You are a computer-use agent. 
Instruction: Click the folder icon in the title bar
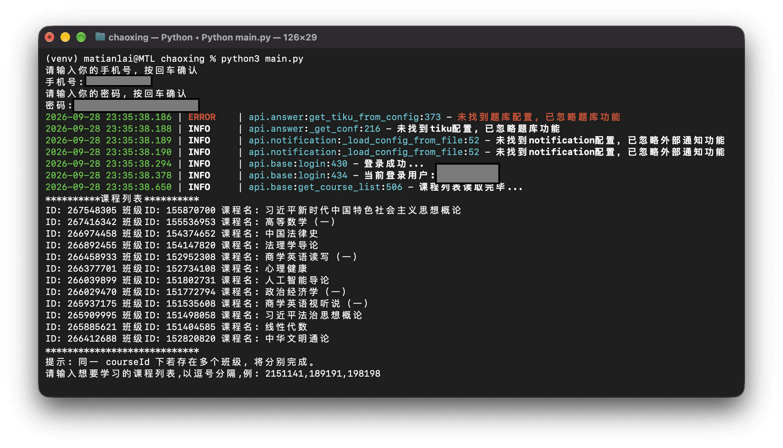click(x=100, y=37)
